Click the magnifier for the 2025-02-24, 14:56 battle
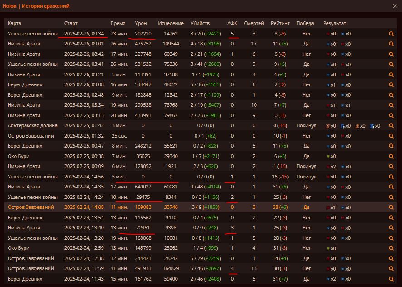The image size is (402, 287). coord(391,177)
